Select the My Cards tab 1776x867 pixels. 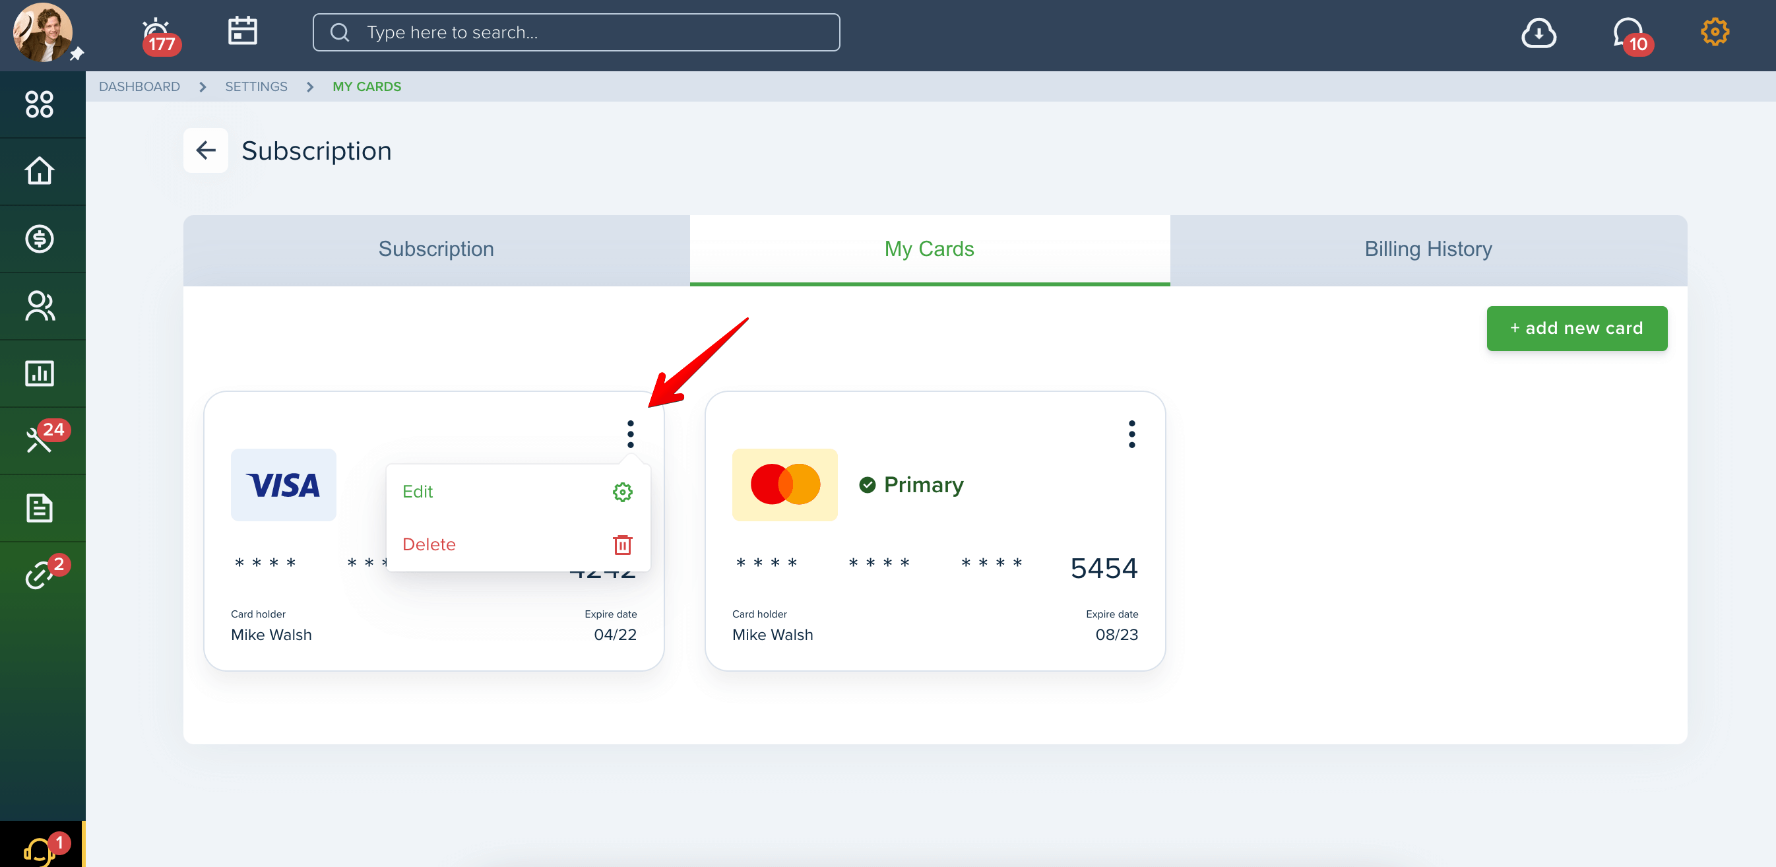(930, 249)
